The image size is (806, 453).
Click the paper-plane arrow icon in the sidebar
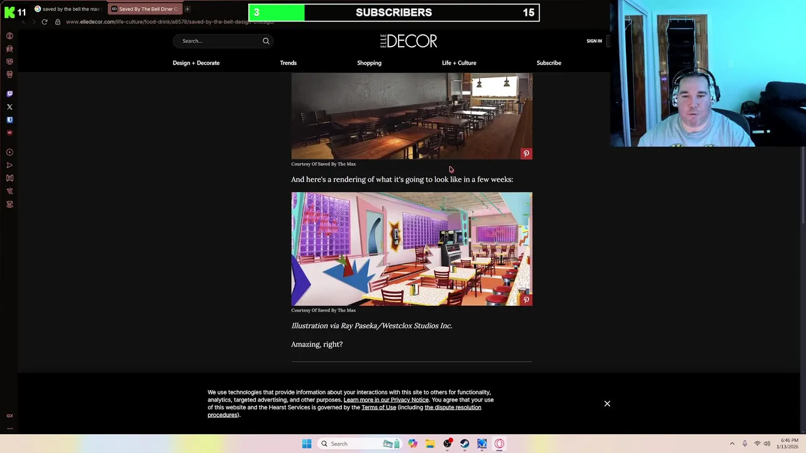[9, 165]
